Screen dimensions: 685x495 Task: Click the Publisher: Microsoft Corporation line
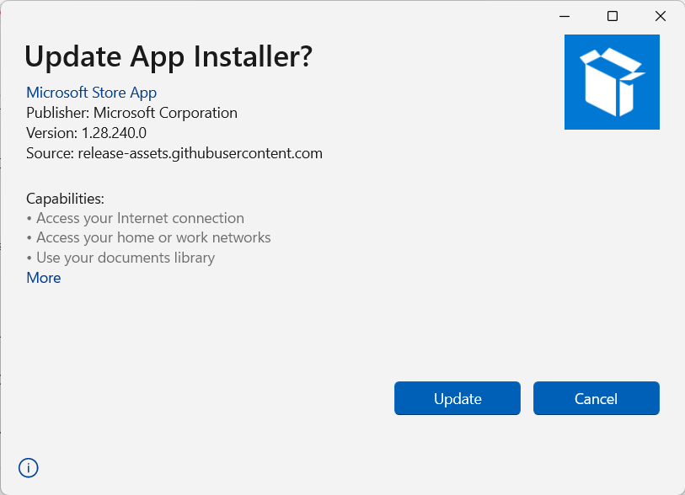click(x=131, y=113)
